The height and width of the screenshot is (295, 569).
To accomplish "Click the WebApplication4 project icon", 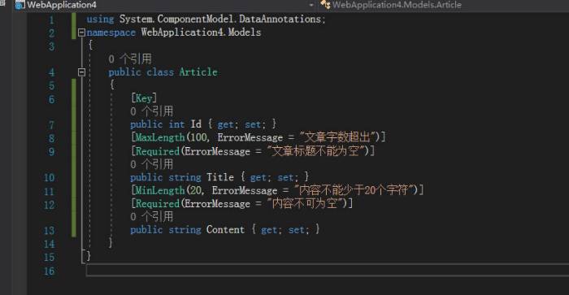I will [20, 5].
